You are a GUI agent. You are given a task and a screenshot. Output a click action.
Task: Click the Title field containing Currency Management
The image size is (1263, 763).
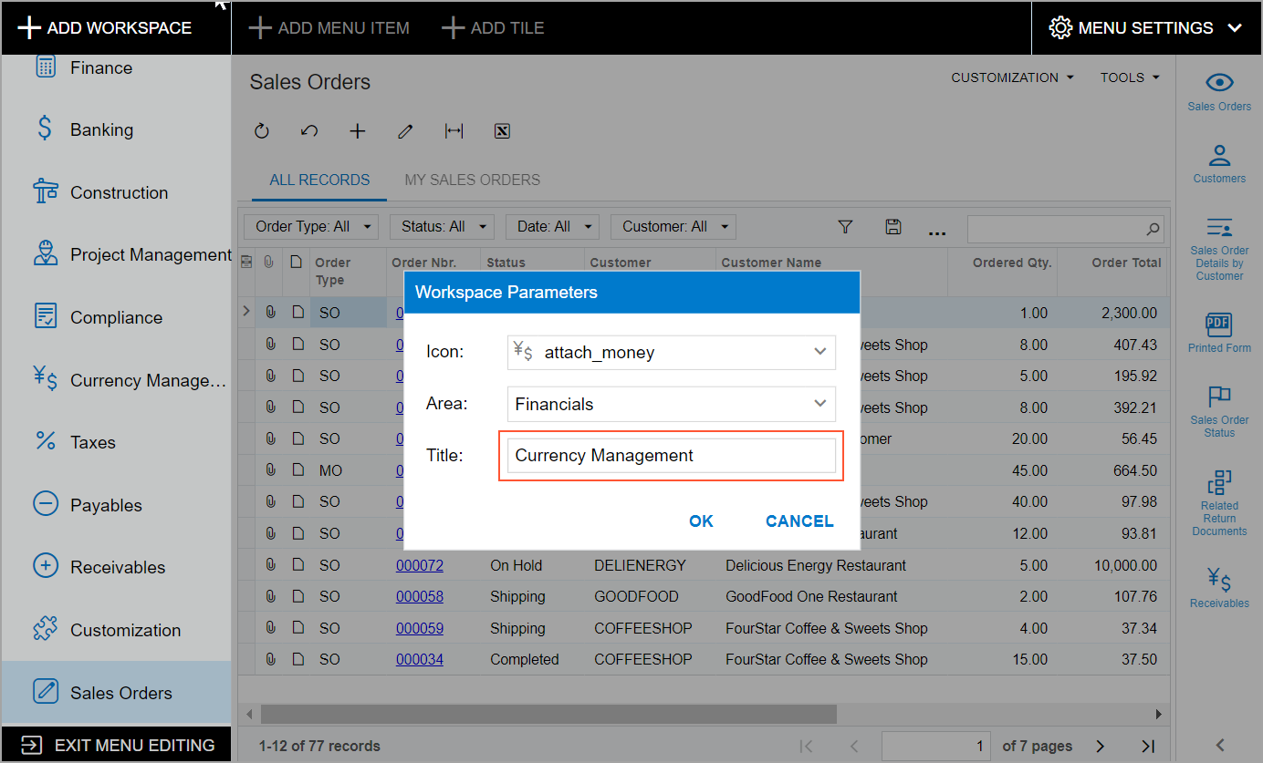(671, 456)
